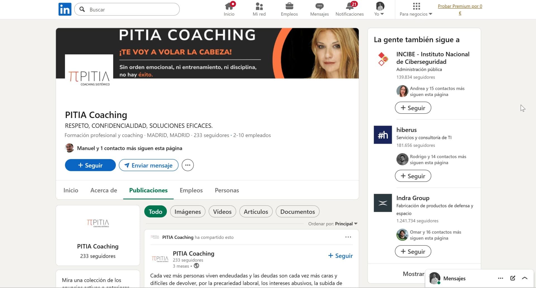Click Omar's avatar under Indra Group
Screen dimensions: 536x288
[402, 235]
